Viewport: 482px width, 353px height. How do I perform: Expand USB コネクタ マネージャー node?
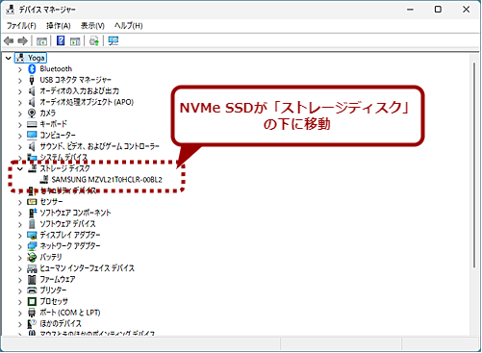20,80
